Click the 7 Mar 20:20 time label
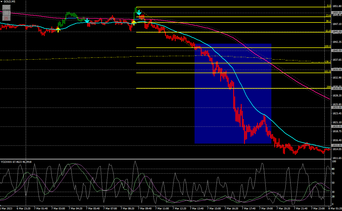This screenshot has height=211, width=342. coord(283,209)
